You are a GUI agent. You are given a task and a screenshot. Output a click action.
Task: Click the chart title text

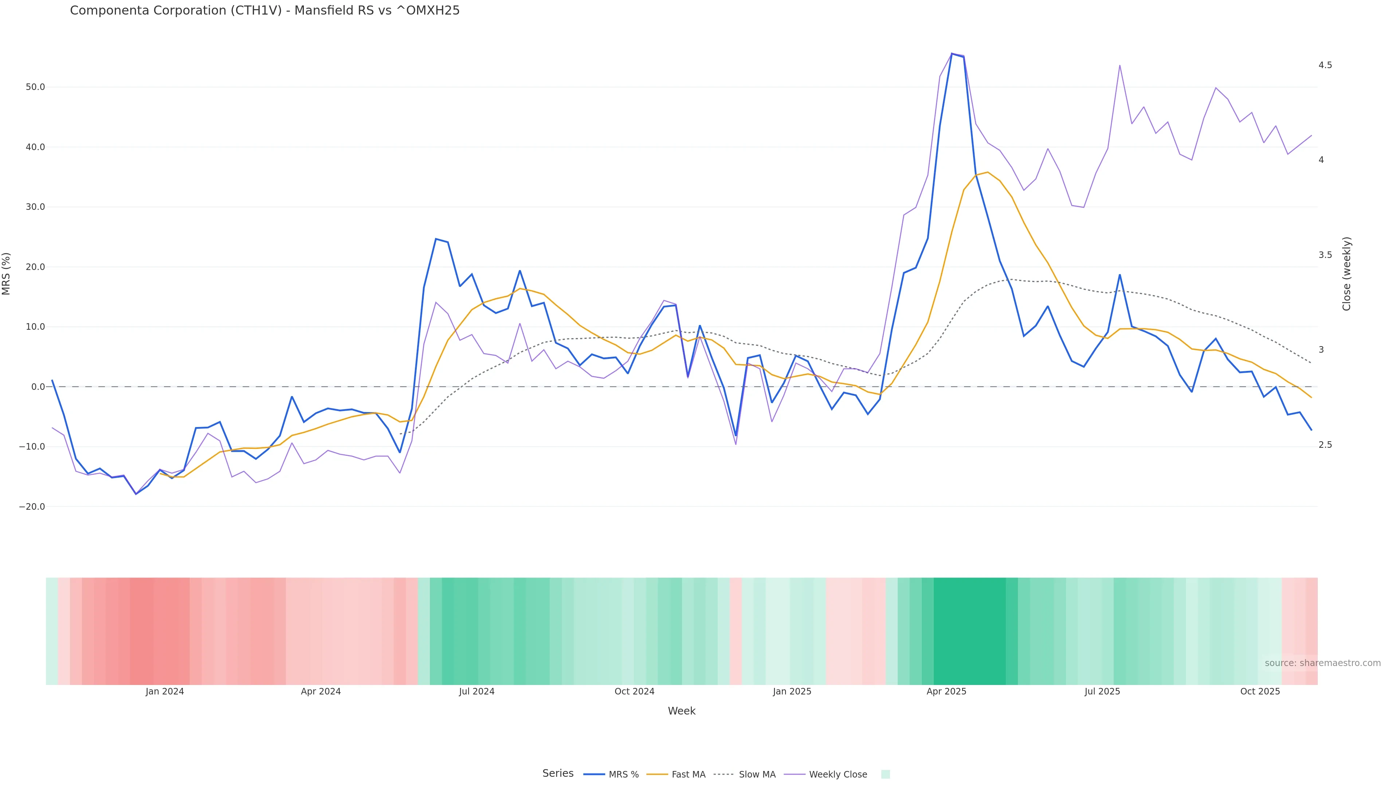pos(264,10)
